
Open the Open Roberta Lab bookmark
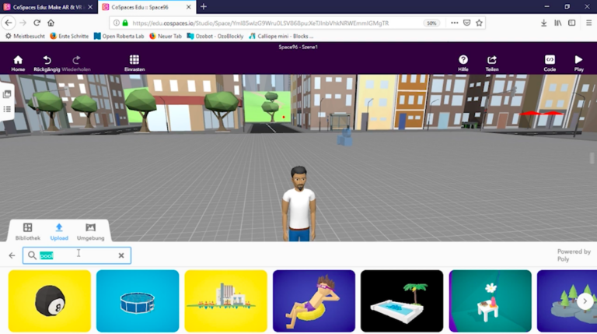[119, 37]
